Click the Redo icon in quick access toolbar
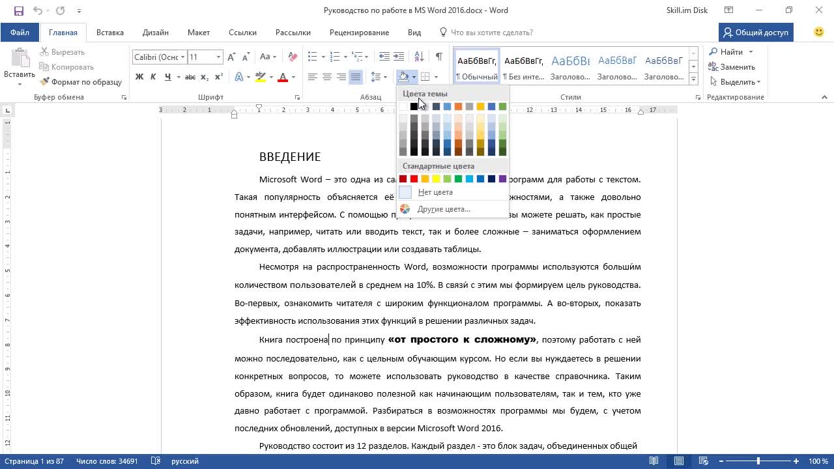Screen dimensions: 834x469 (x=61, y=10)
